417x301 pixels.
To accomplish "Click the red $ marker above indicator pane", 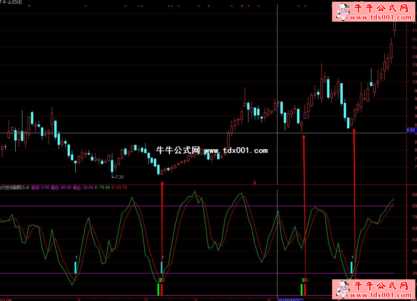I will pos(255,182).
